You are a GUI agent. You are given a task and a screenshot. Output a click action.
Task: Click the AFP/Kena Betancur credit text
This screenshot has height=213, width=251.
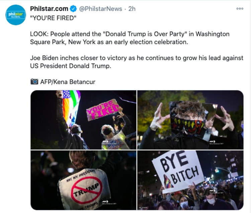coord(68,82)
